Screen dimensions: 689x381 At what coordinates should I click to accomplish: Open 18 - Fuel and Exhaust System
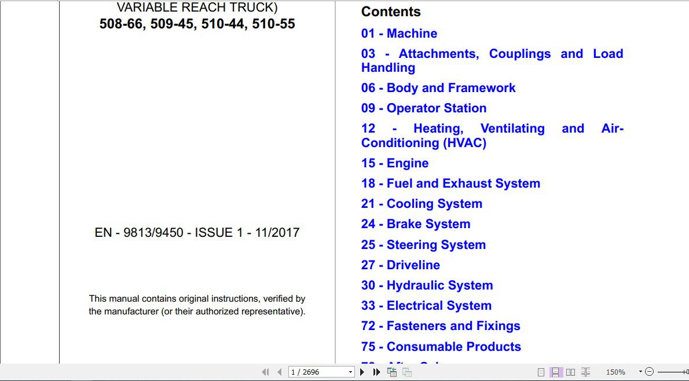coord(450,183)
